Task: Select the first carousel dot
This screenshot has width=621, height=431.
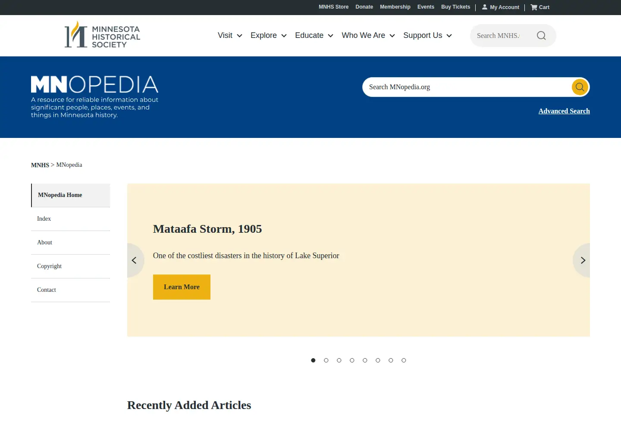Action: pos(313,360)
